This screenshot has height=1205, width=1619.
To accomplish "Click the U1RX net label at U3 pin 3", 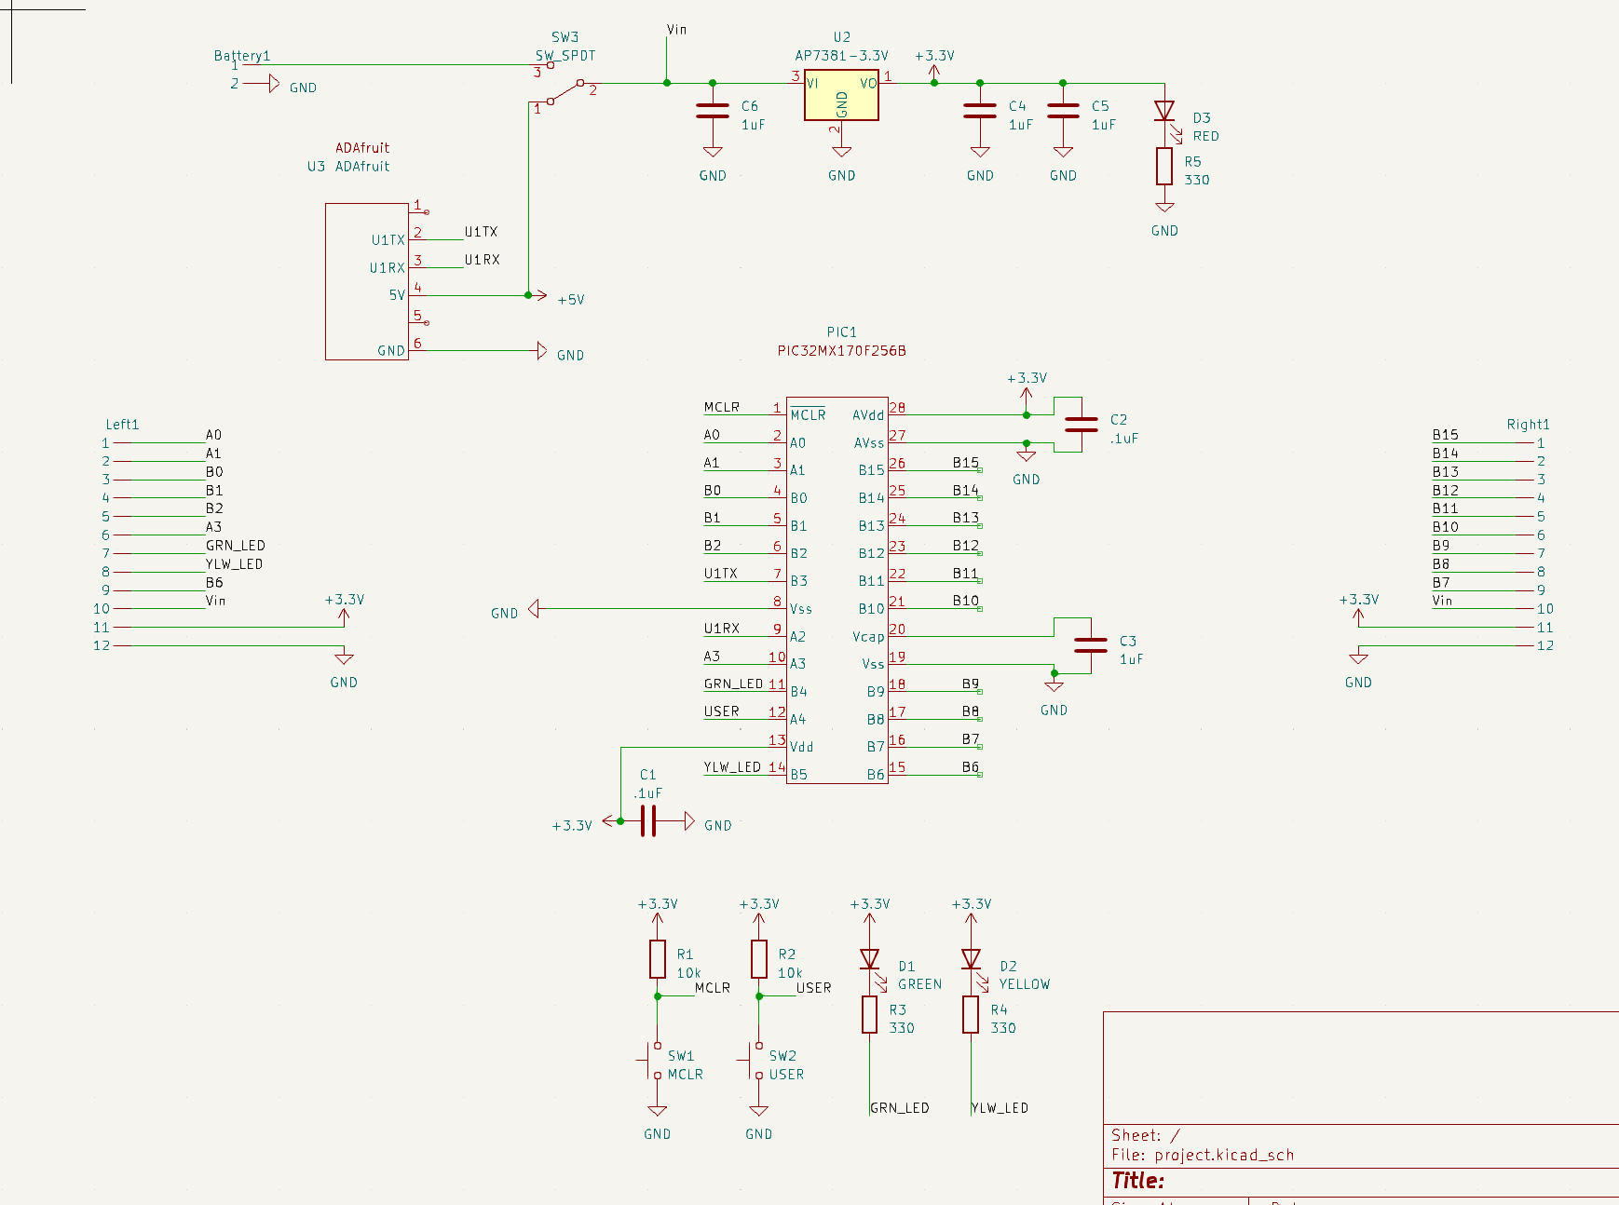I will 483,260.
